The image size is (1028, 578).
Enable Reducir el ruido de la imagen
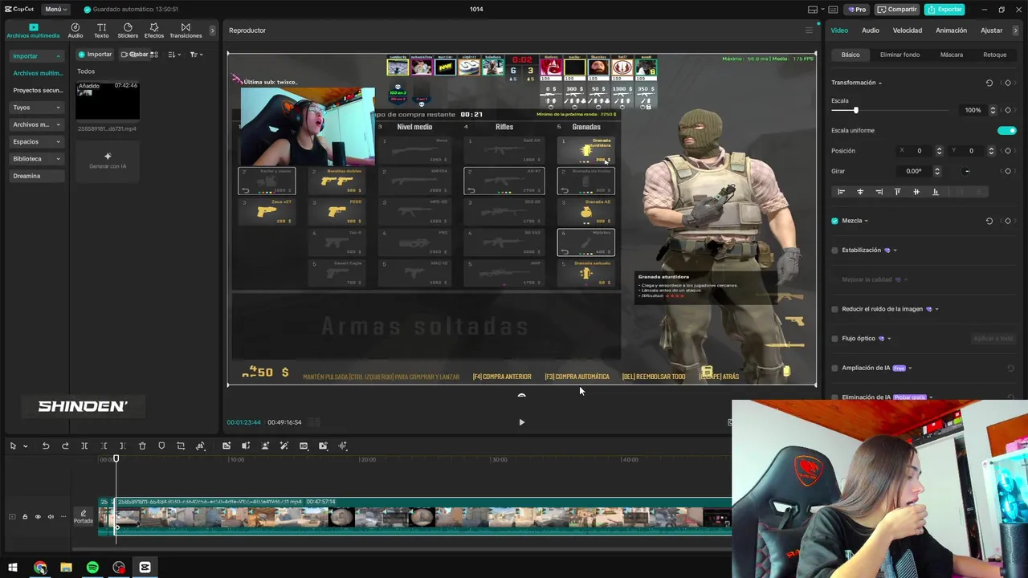pyautogui.click(x=834, y=309)
